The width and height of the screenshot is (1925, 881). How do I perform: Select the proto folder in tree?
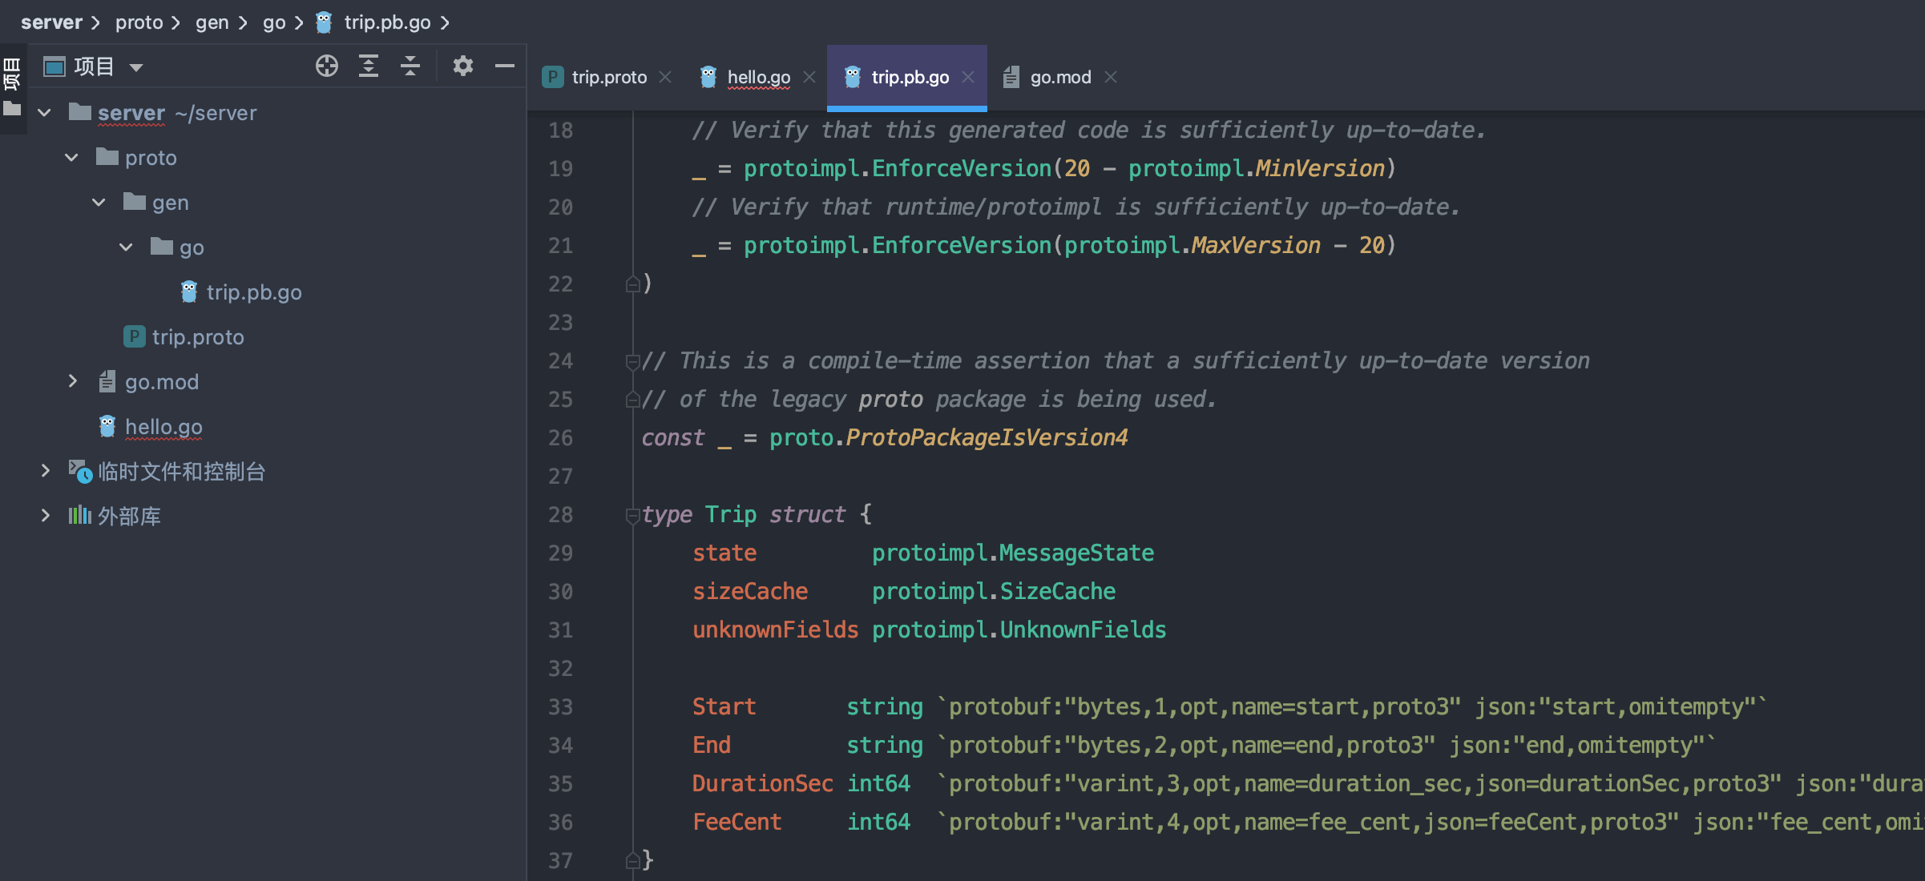151,158
